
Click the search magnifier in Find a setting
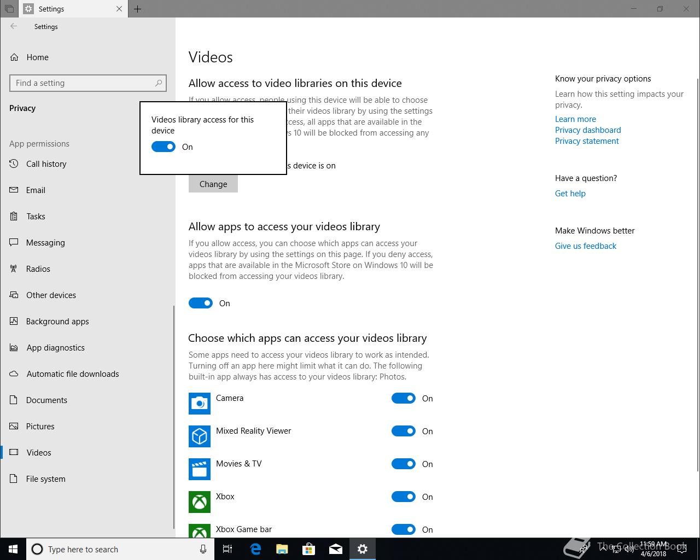(x=159, y=83)
